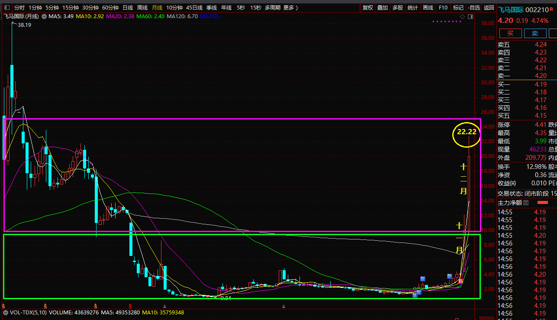Click the MA60: 2.40 label

point(151,16)
